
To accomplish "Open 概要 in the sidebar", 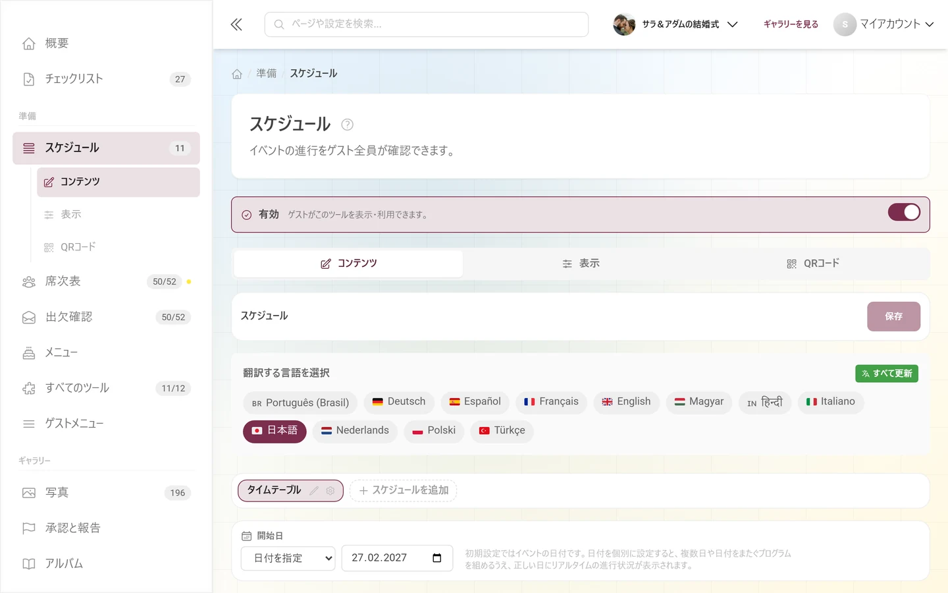I will (106, 43).
